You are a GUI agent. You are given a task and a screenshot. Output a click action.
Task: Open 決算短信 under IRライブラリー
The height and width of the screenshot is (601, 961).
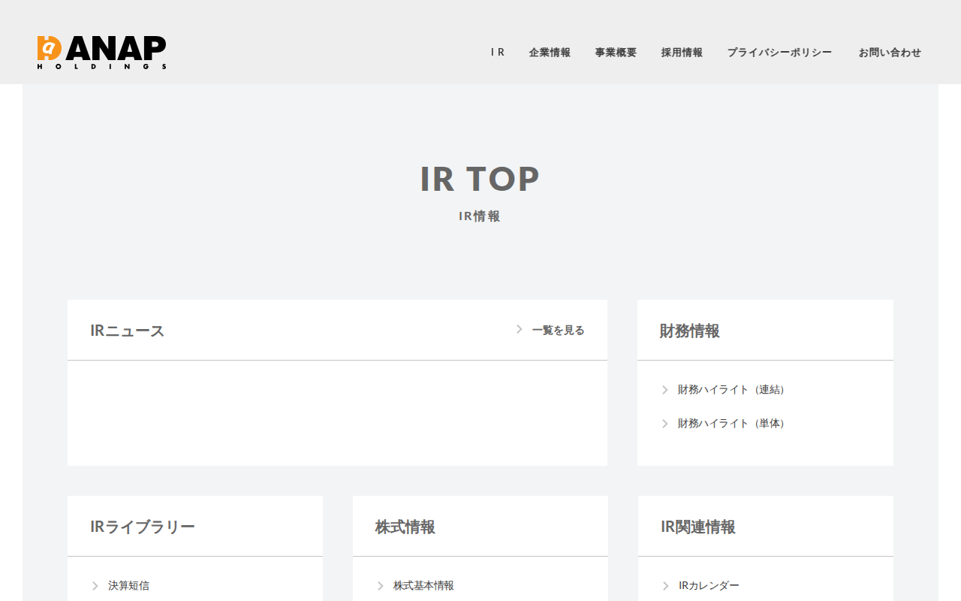(128, 586)
